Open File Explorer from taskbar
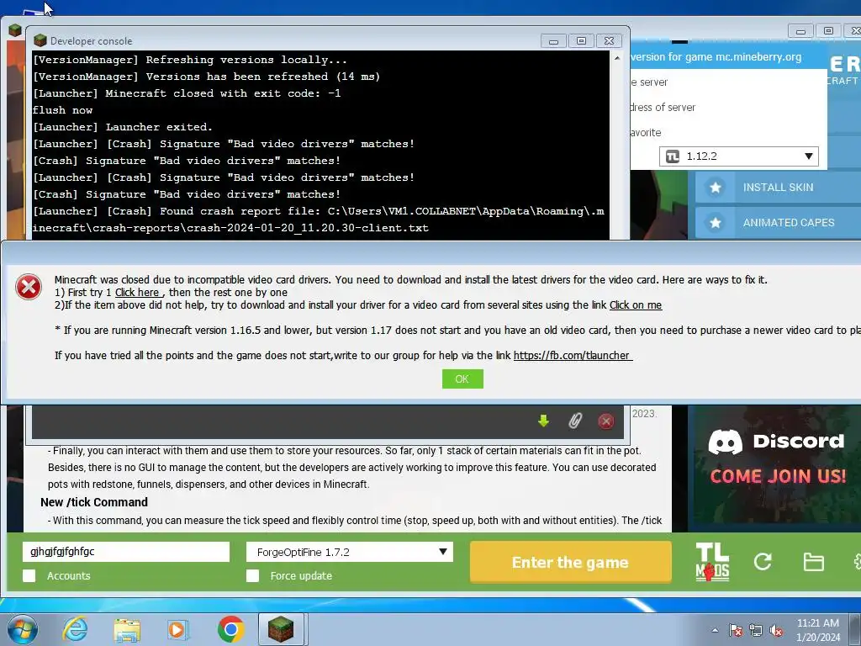 coord(127,630)
